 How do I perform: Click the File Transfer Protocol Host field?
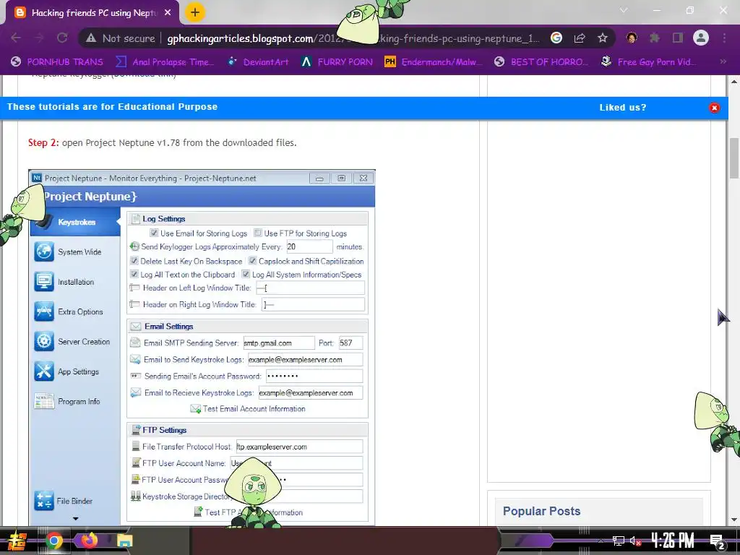point(299,447)
